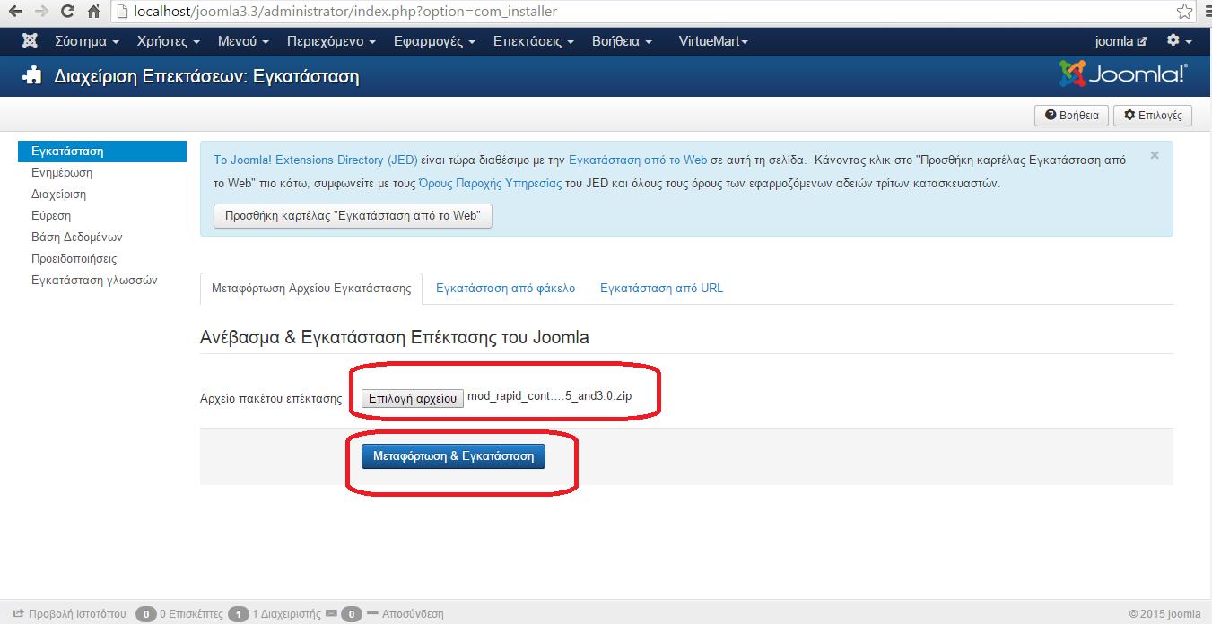Dismiss the JED info message with X
This screenshot has width=1212, height=624.
pos(1155,155)
